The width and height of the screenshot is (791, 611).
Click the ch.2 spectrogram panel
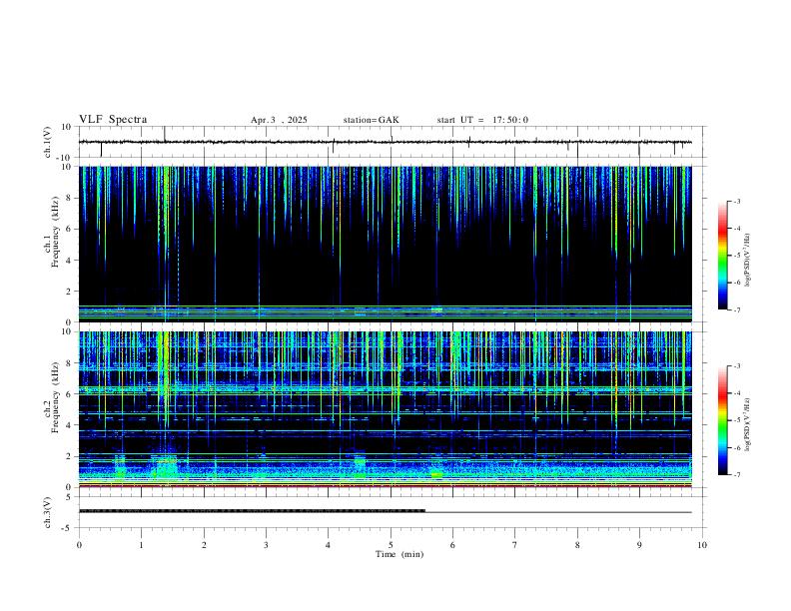(385, 409)
